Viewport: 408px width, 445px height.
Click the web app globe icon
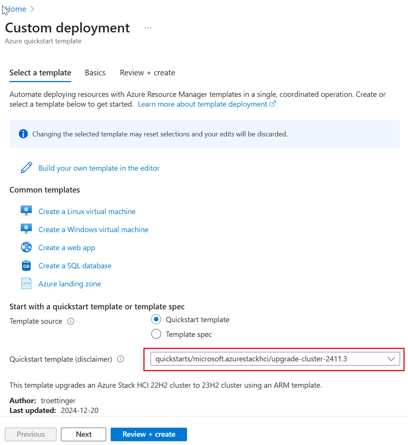[26, 247]
